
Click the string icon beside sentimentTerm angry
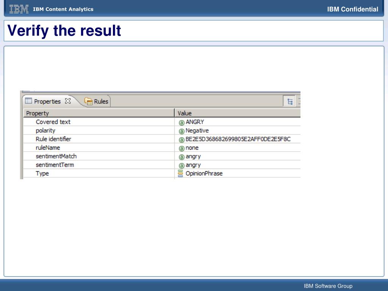181,166
